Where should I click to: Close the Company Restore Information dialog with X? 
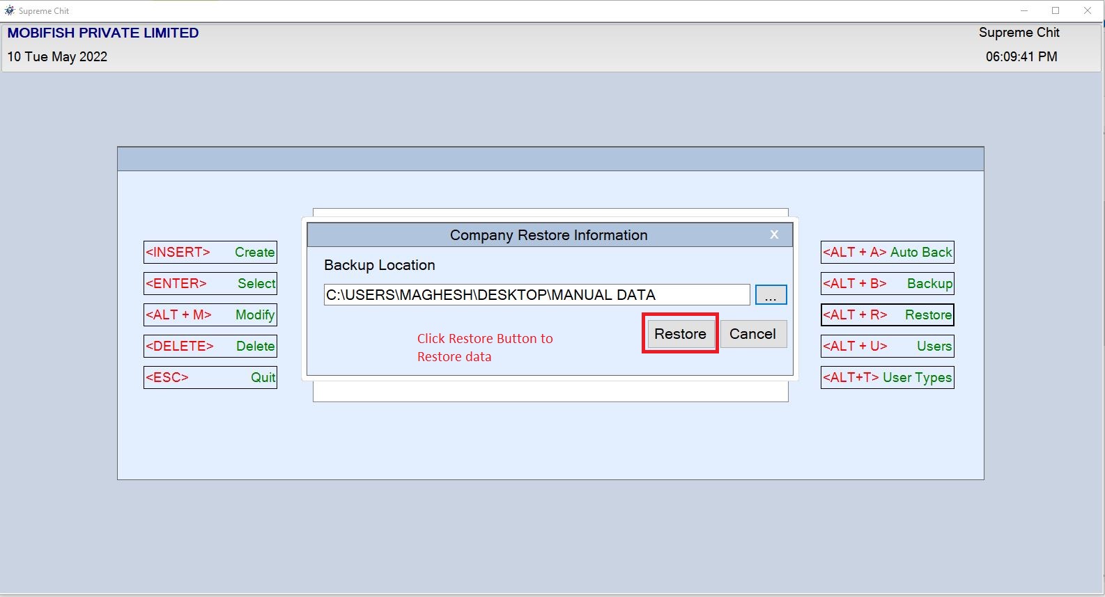click(774, 235)
